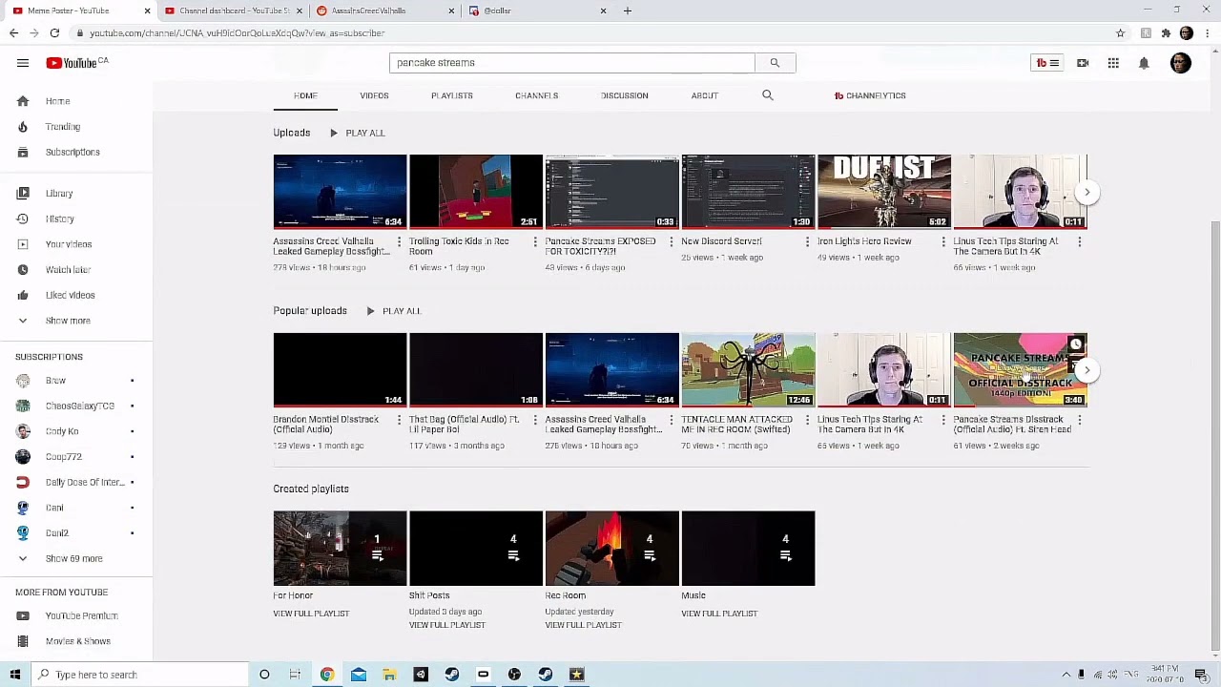The image size is (1221, 687).
Task: Switch to the Playlists channel tab
Action: (x=452, y=95)
